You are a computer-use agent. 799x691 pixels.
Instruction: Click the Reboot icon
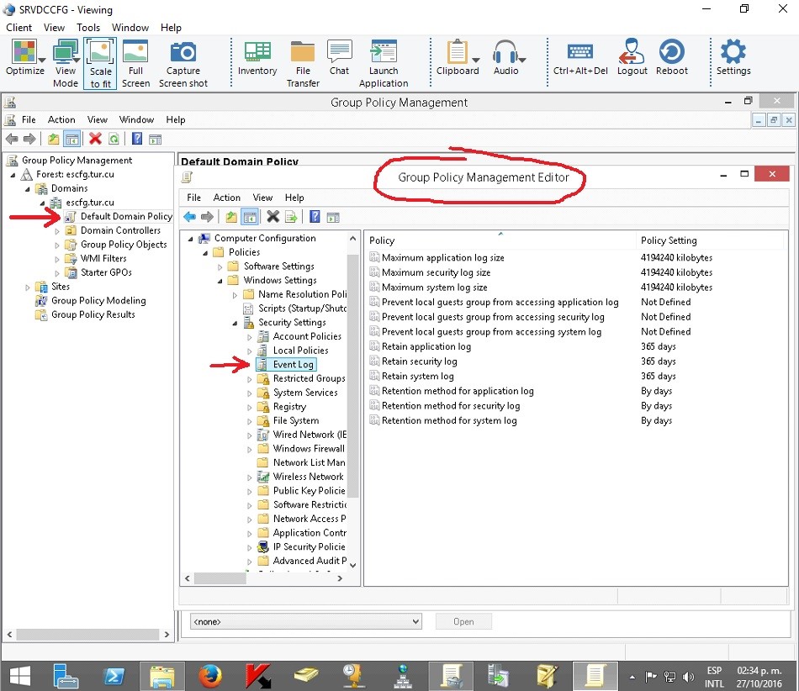pos(671,53)
